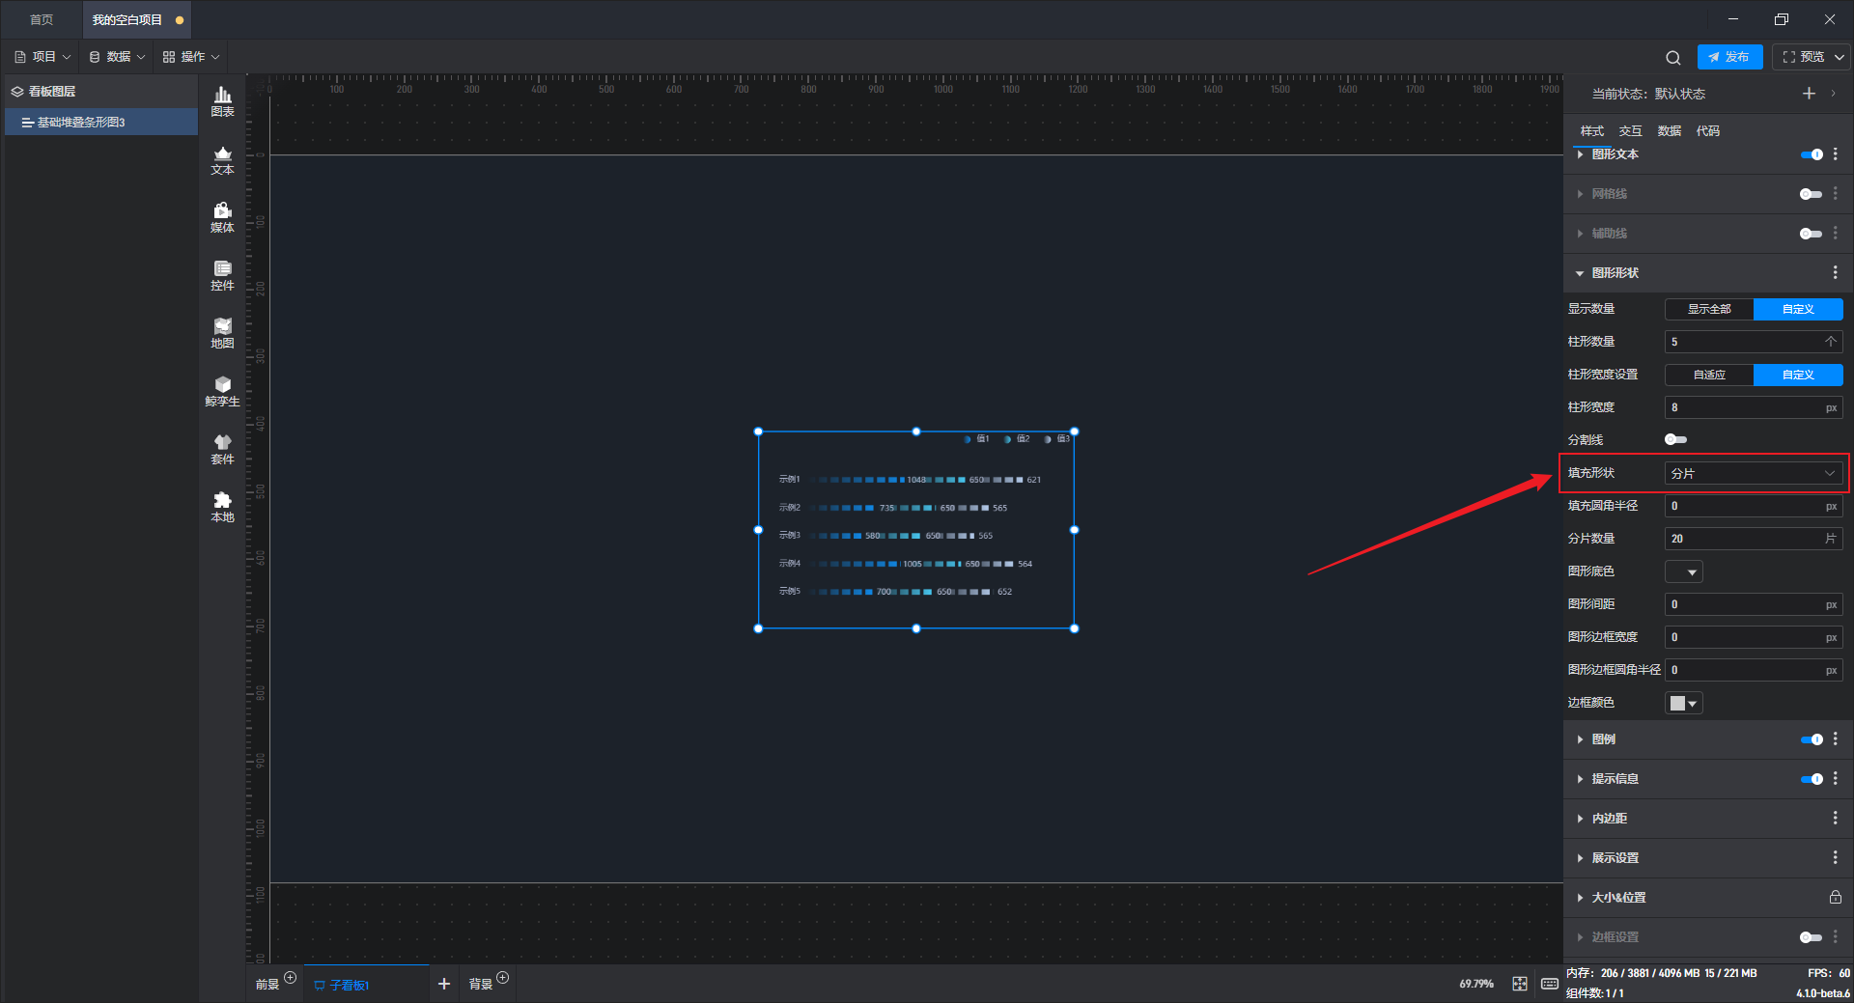Click the 发布 publish button
The image size is (1854, 1003).
tap(1729, 57)
